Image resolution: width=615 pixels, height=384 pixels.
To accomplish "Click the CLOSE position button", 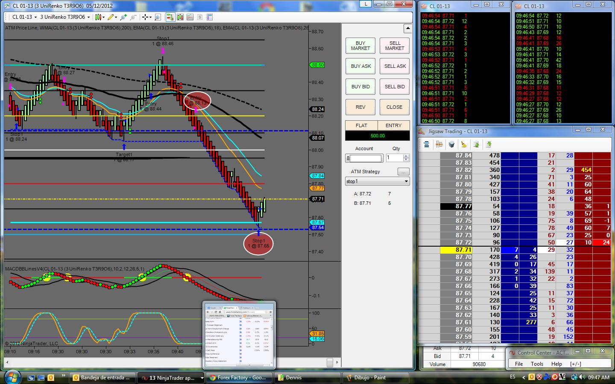I will coord(395,107).
